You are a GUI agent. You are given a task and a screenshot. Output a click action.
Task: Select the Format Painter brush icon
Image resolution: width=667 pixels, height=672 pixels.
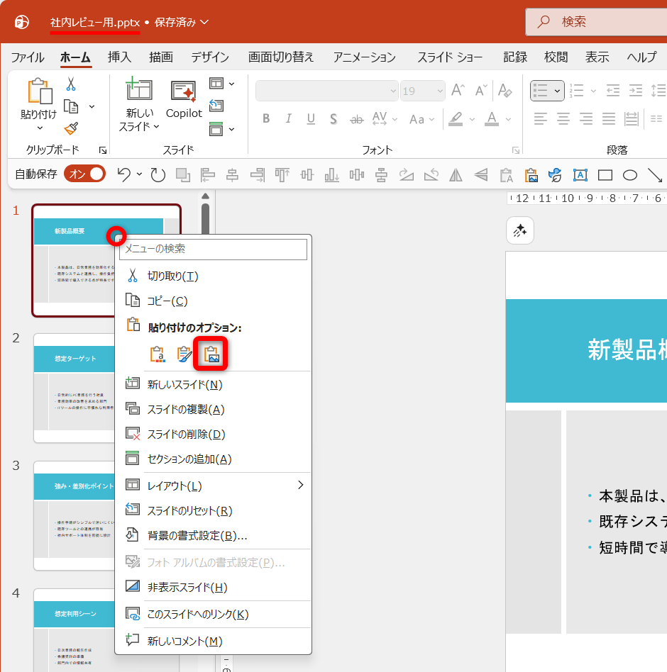(x=71, y=128)
